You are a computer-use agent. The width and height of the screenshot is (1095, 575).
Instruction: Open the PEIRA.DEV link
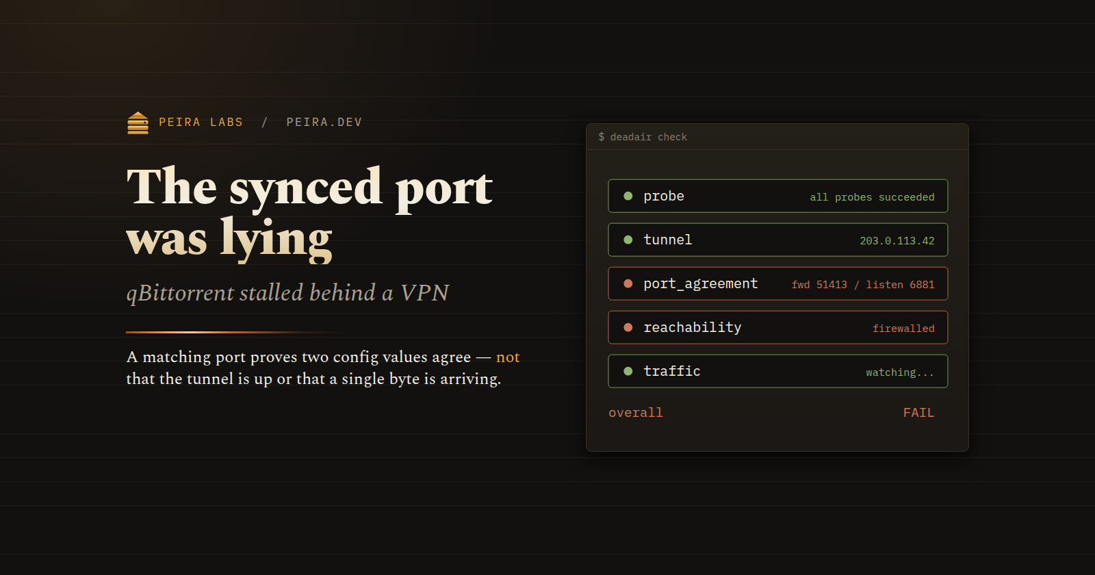324,123
